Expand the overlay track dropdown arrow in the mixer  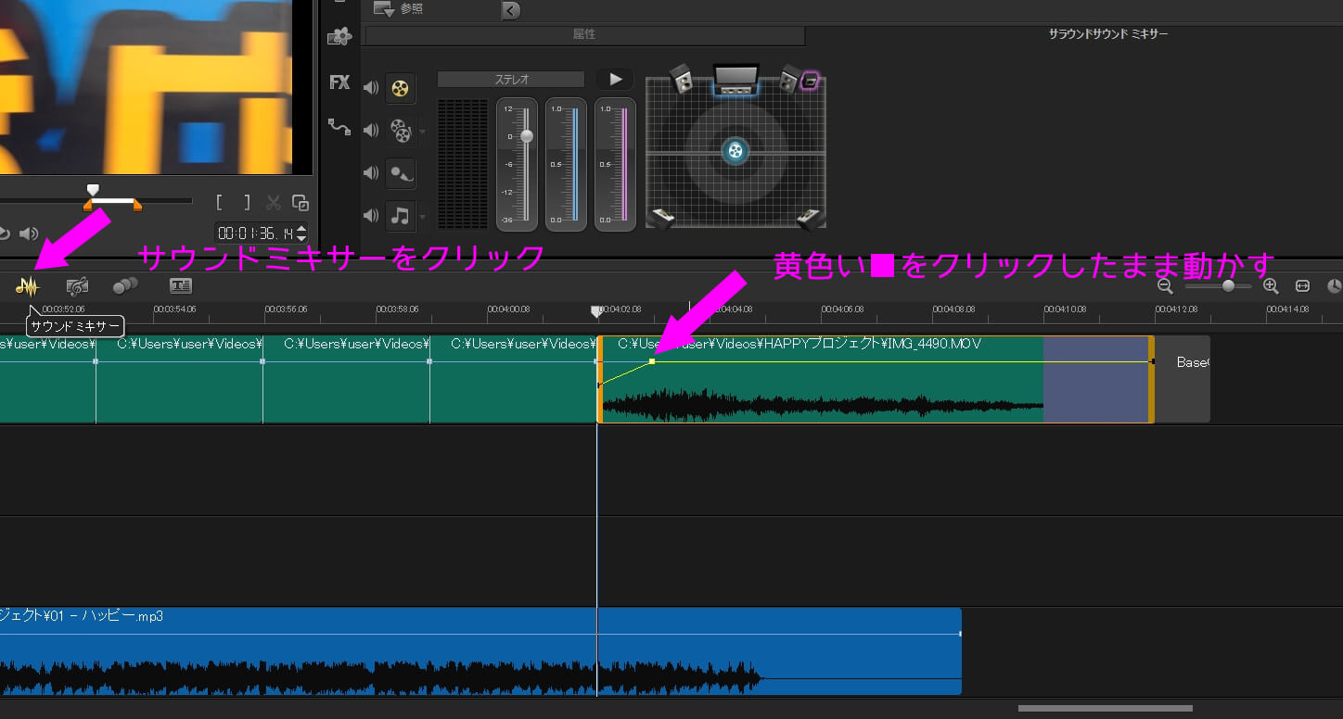point(423,132)
